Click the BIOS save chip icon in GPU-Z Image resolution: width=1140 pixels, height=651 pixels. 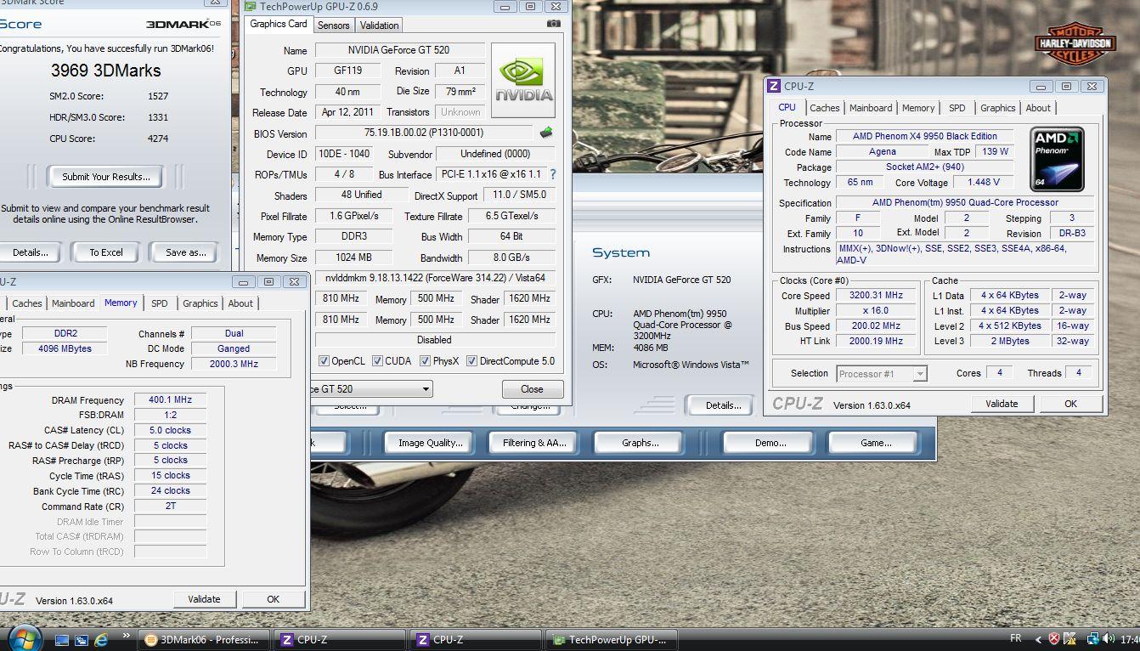[546, 133]
